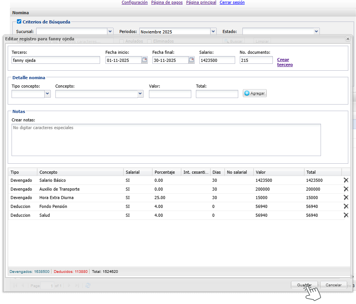Viewport: 356px width, 304px height.
Task: Click into the Crear notas text area
Action: 166,140
